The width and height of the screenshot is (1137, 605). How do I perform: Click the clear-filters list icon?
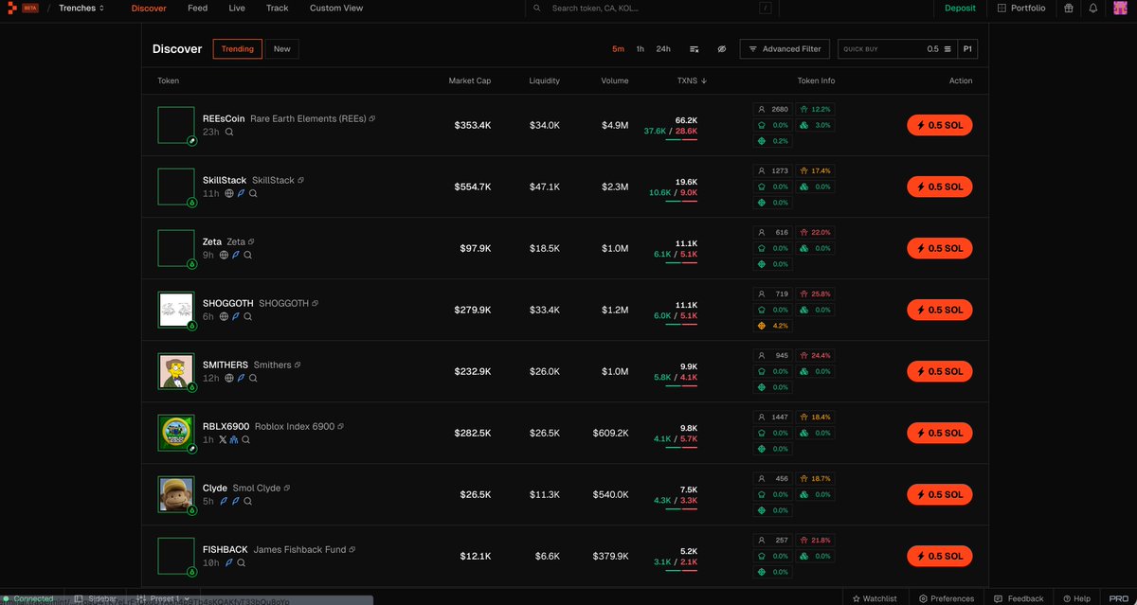pos(695,49)
